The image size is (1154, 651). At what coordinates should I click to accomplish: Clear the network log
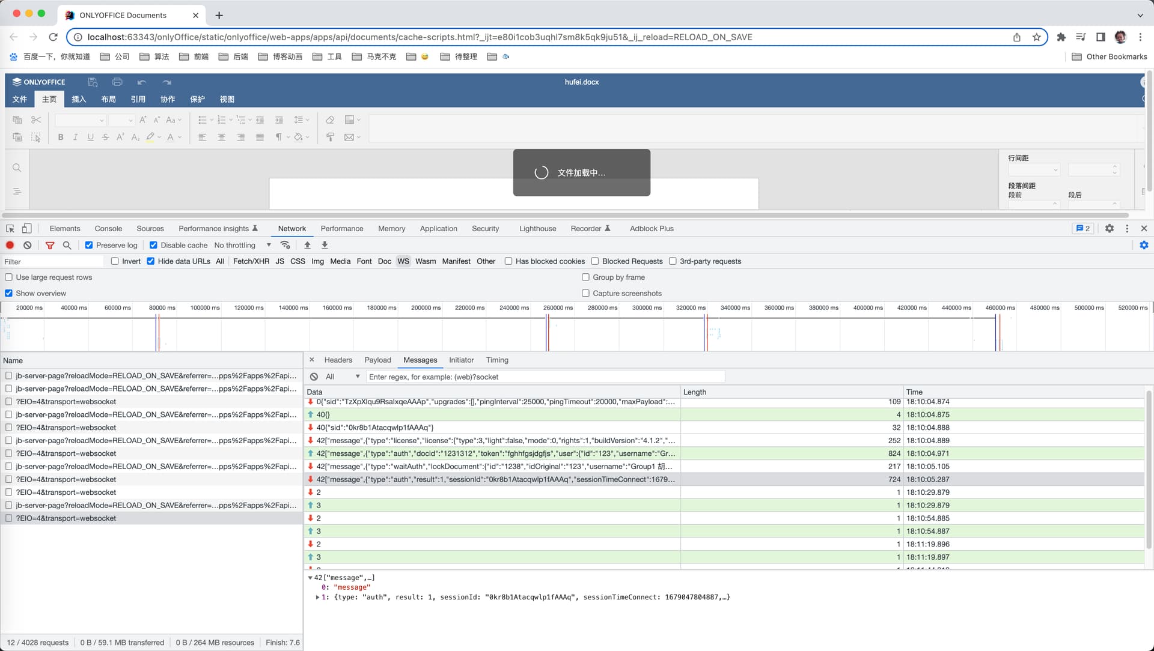click(x=28, y=245)
